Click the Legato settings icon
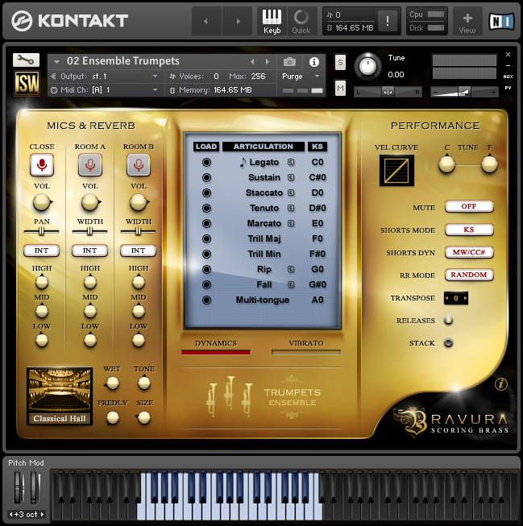 click(x=291, y=162)
